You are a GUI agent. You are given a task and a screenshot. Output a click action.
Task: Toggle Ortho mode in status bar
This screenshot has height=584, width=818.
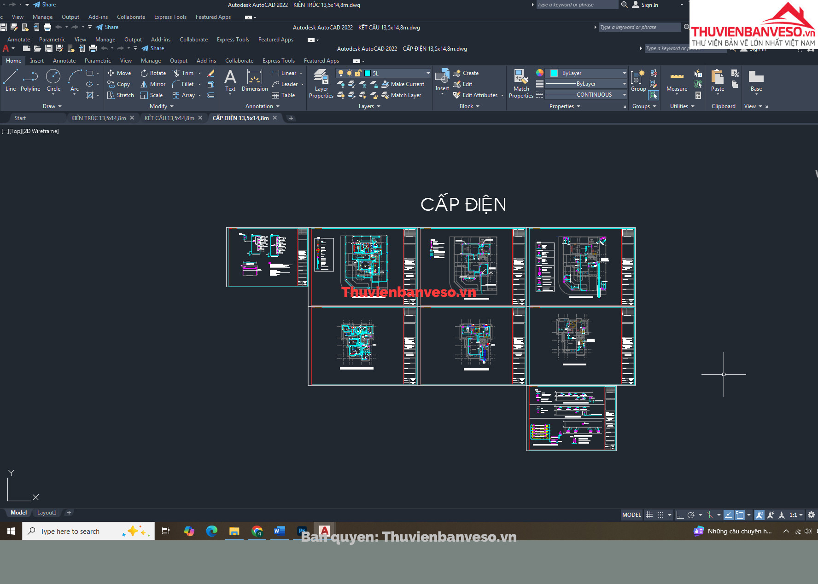[x=680, y=515]
